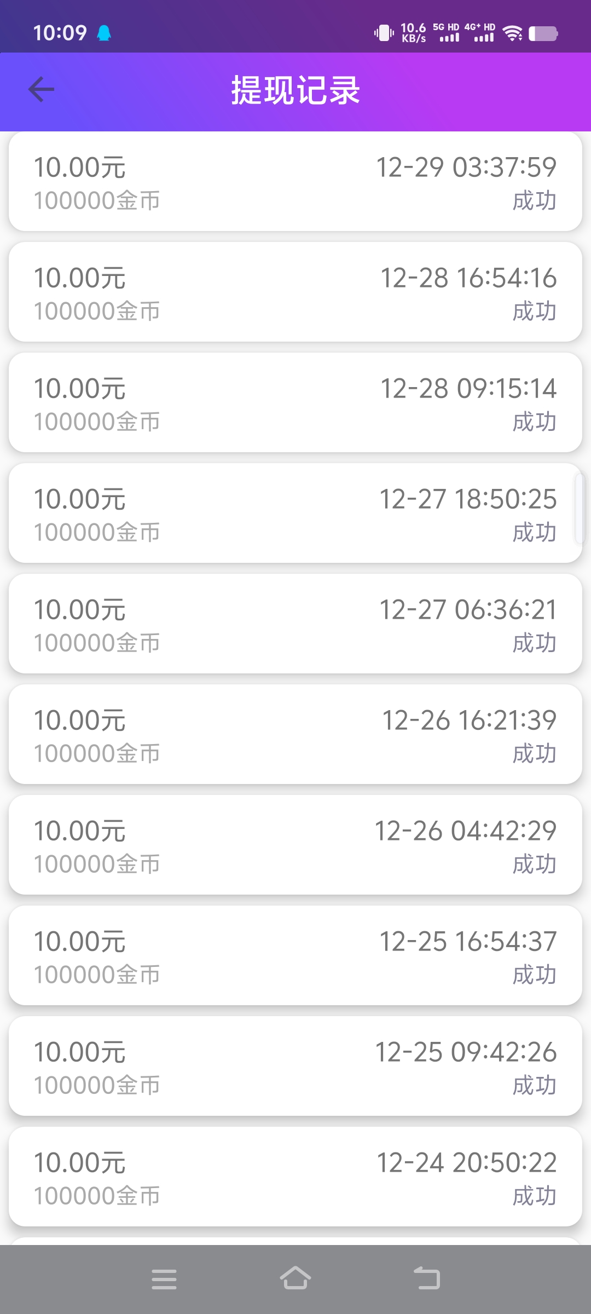Open the 12-26 16:21:39 withdrawal entry
Image resolution: width=591 pixels, height=1314 pixels.
click(296, 735)
